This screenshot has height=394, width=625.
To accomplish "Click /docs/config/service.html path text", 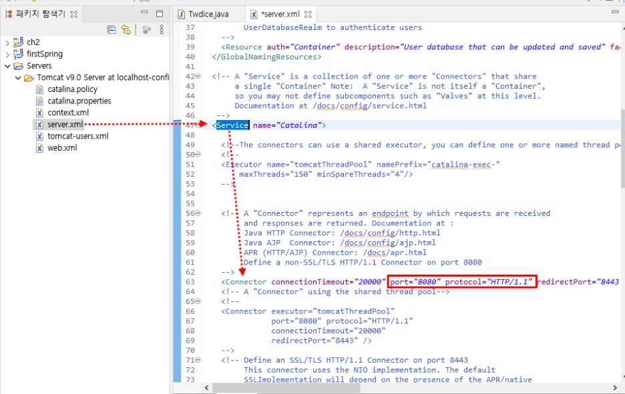I will 369,106.
